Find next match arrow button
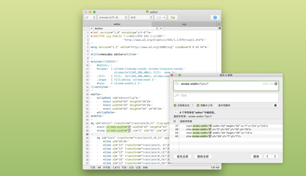The image size is (306, 176). [x=275, y=157]
